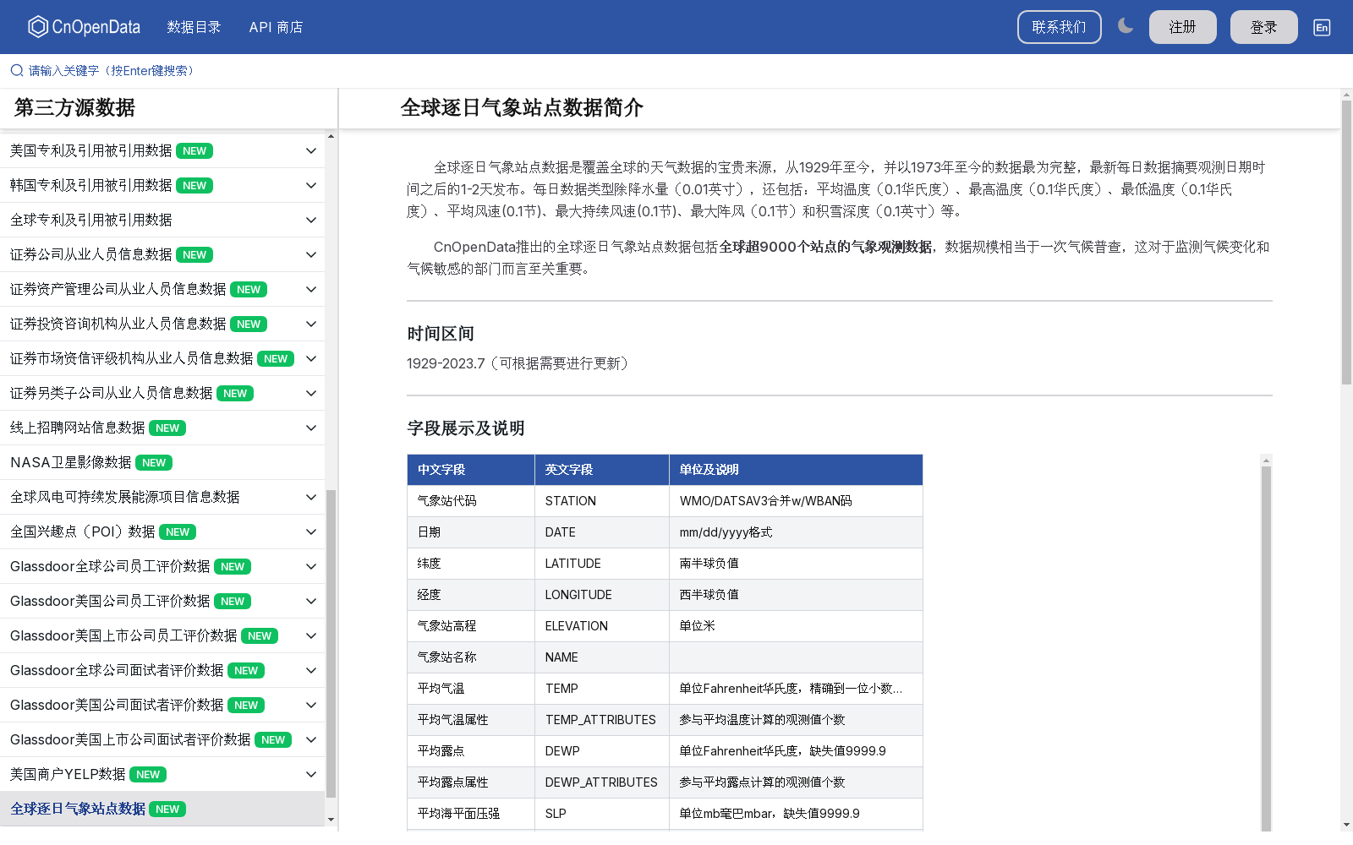Screen dimensions: 1353x845
Task: Click the SLP table cell
Action: click(x=602, y=814)
